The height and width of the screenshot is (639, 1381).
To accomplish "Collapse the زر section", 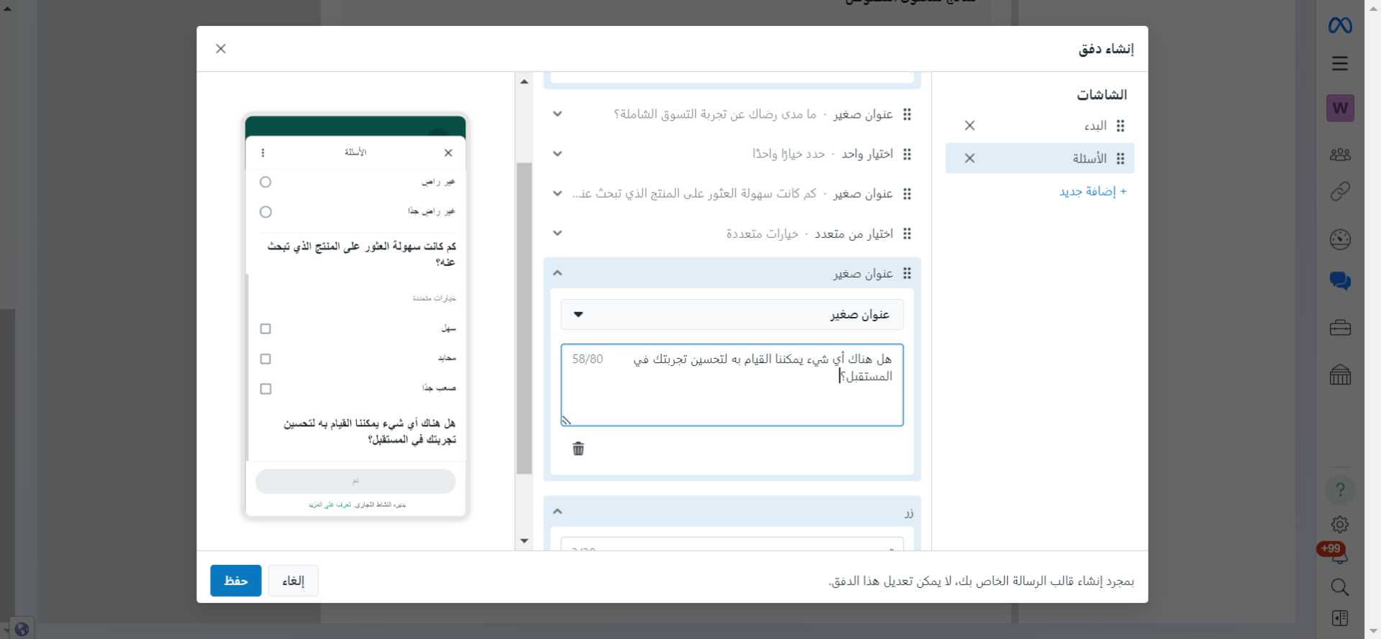I will (557, 512).
